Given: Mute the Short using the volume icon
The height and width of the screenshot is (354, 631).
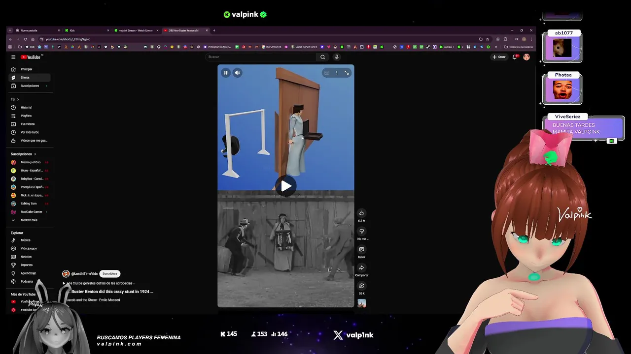Looking at the screenshot, I should coord(237,73).
